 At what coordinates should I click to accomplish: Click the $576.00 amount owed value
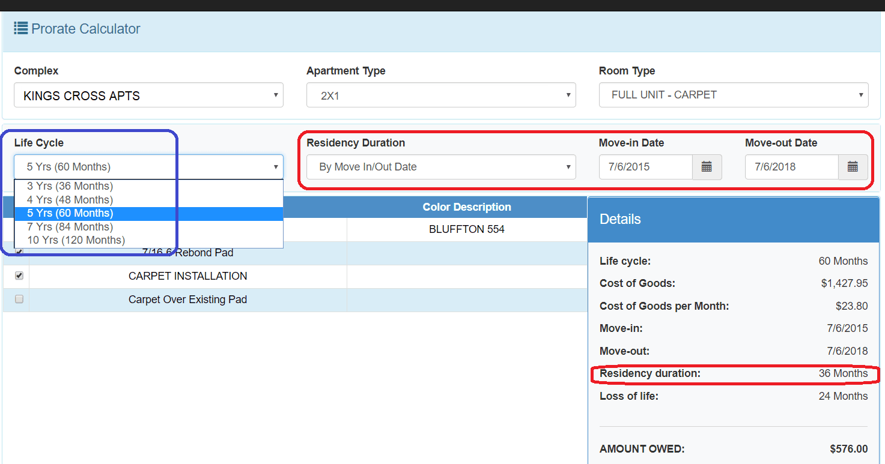[x=848, y=449]
